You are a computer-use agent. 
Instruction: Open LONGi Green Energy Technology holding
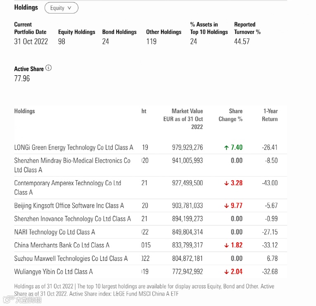[x=74, y=148]
